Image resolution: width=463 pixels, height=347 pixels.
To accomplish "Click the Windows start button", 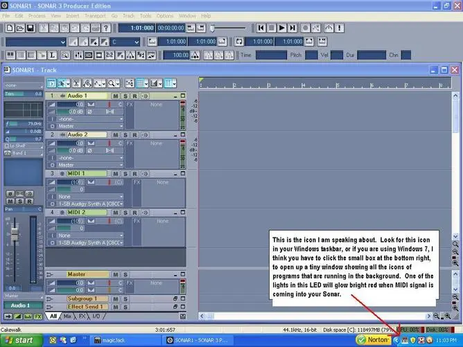I will coord(21,340).
